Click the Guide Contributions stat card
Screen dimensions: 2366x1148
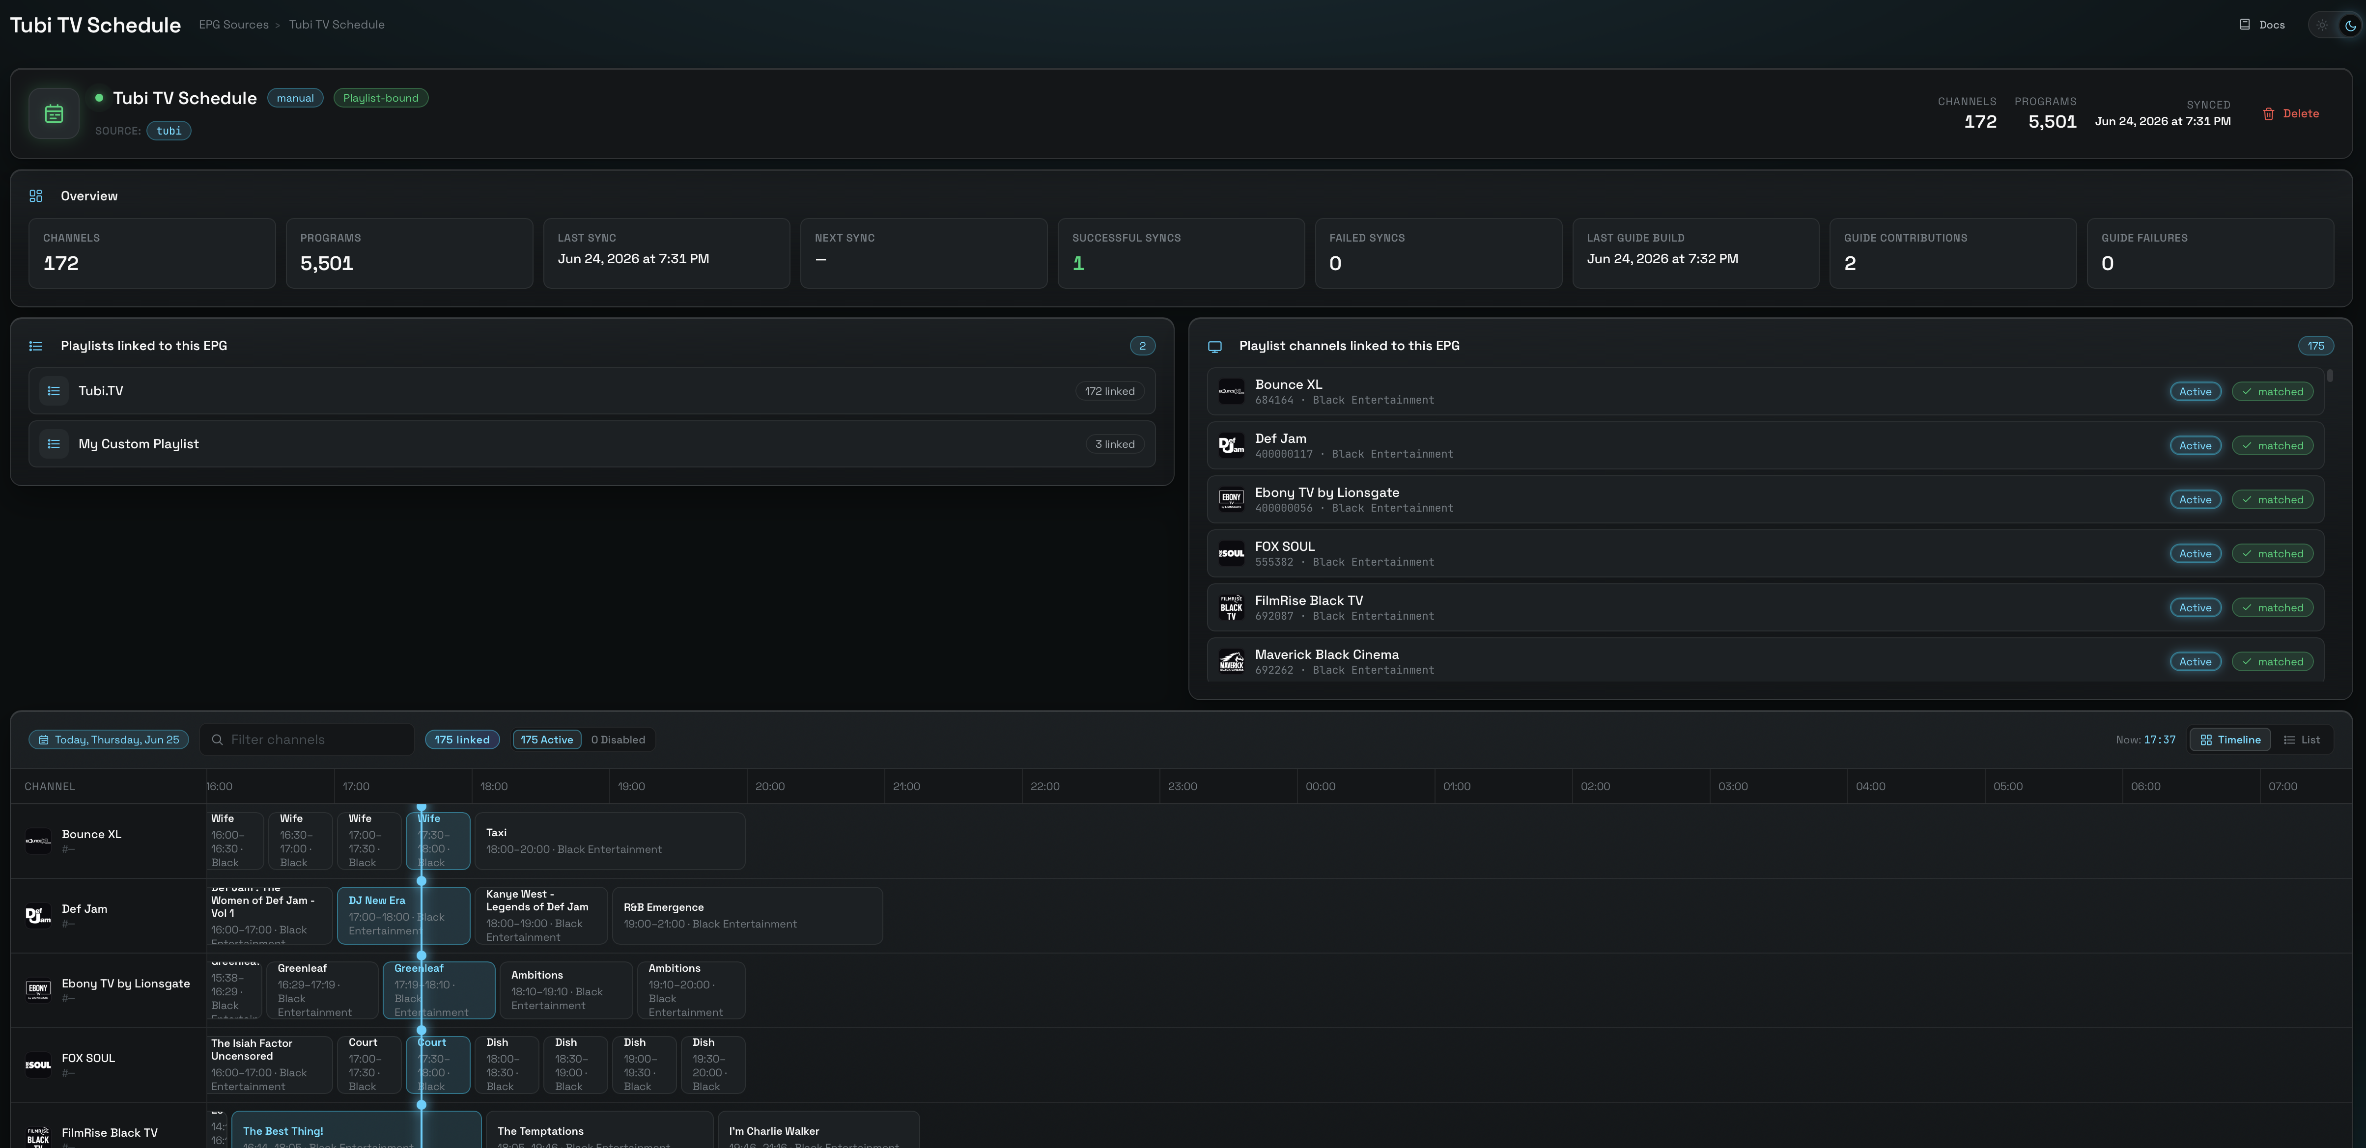tap(1953, 253)
